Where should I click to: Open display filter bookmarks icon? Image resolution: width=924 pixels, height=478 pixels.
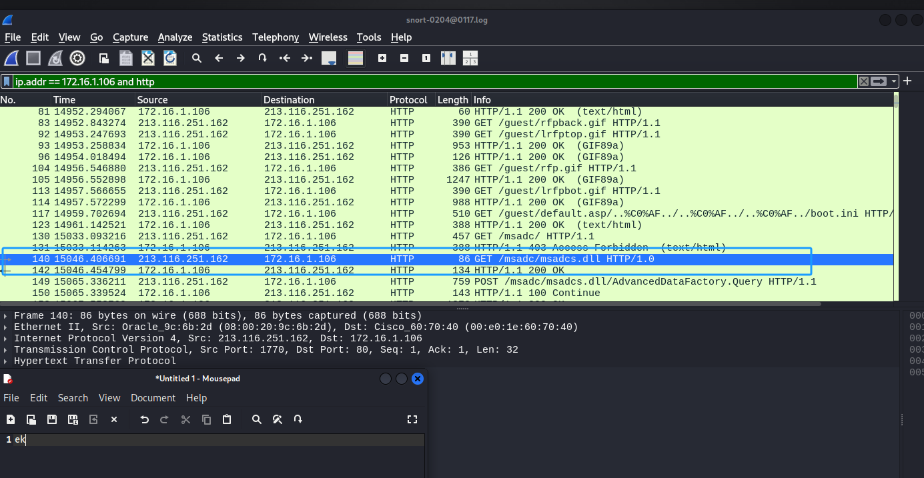point(7,81)
